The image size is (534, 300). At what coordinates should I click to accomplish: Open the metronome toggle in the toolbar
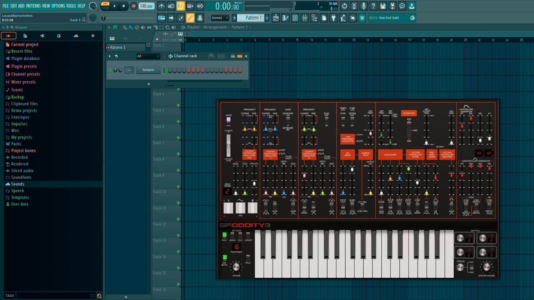[161, 6]
